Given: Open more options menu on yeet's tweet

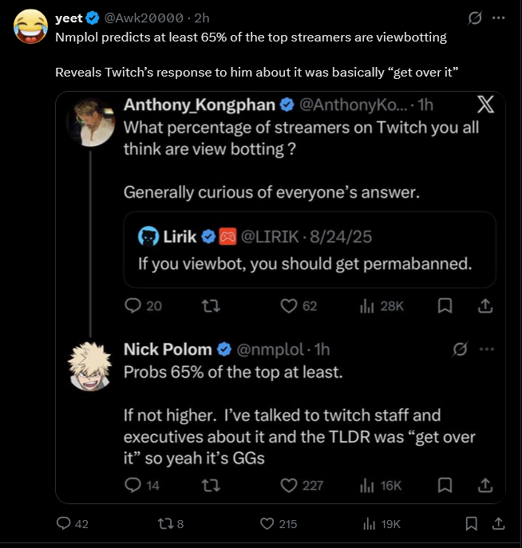Looking at the screenshot, I should pyautogui.click(x=499, y=18).
